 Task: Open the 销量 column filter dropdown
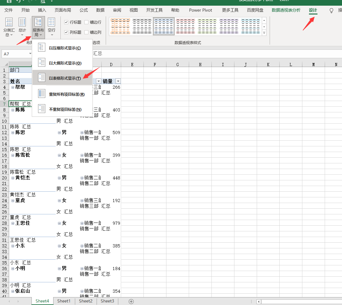tap(118, 81)
